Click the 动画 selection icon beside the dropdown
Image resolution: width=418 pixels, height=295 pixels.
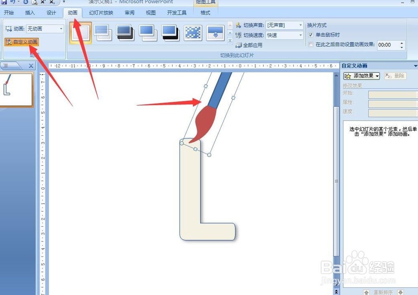[8, 28]
